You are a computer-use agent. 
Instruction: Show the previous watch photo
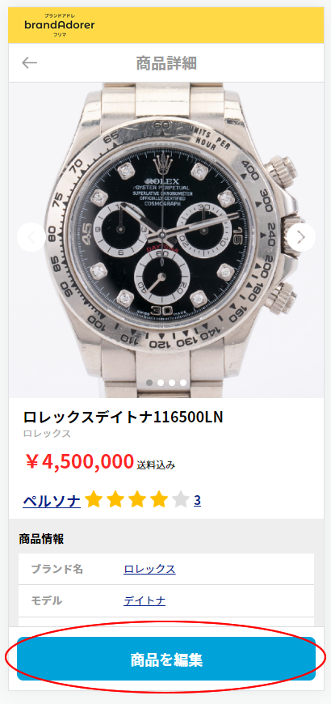point(31,237)
